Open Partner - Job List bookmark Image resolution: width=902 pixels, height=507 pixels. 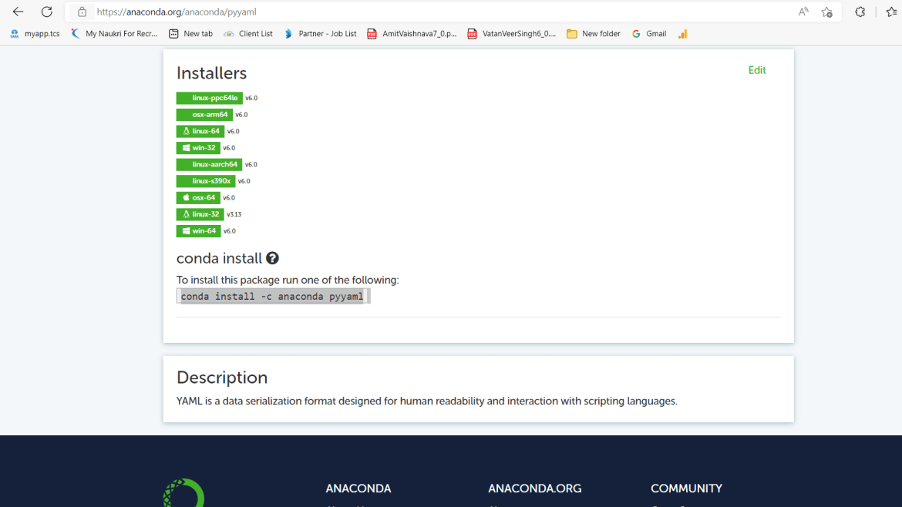320,34
